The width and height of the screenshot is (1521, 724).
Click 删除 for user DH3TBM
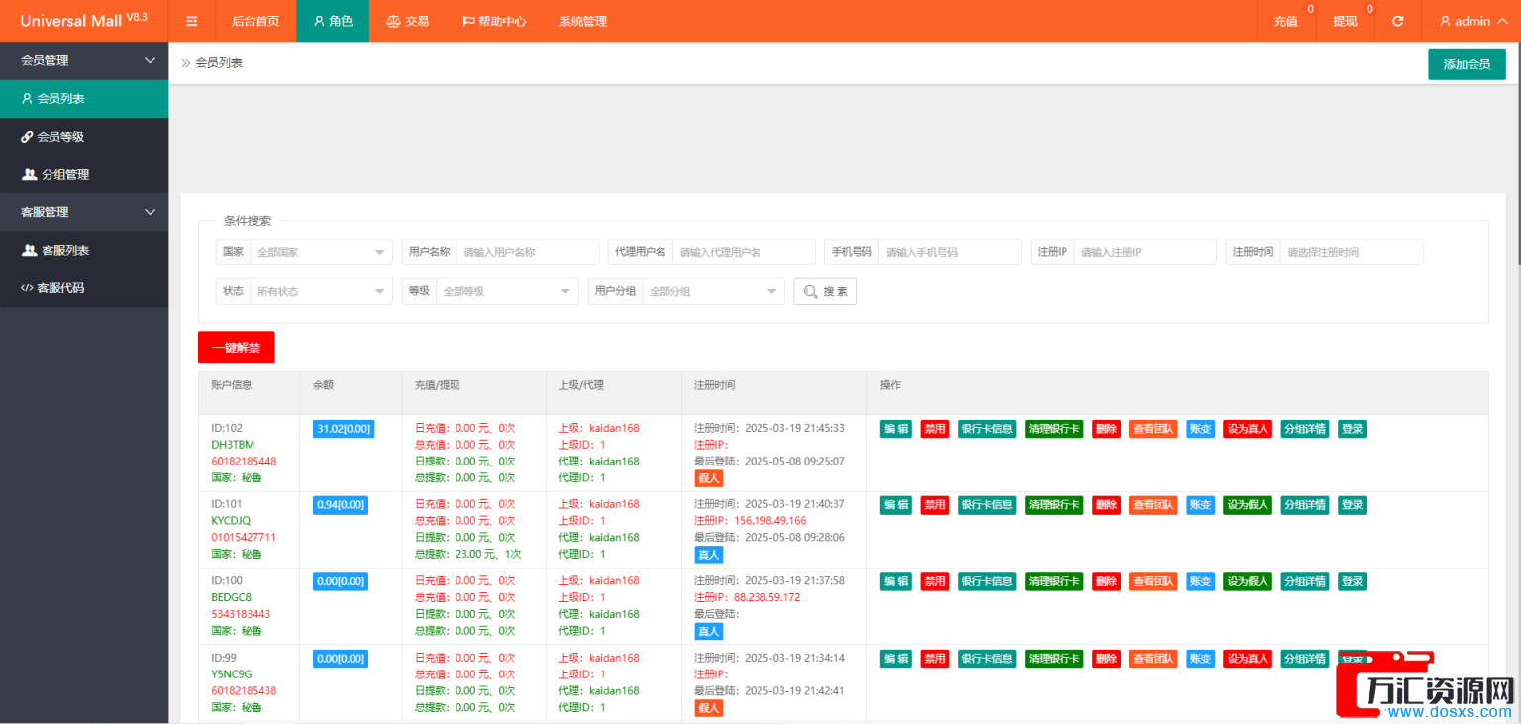tap(1106, 429)
